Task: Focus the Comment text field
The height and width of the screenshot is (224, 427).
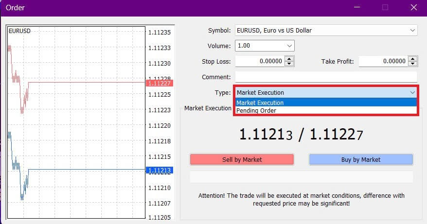Action: (x=326, y=77)
